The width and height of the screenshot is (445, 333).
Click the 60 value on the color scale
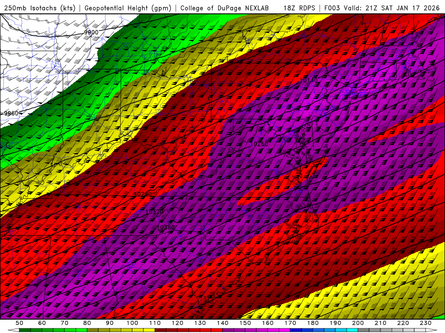pyautogui.click(x=42, y=323)
